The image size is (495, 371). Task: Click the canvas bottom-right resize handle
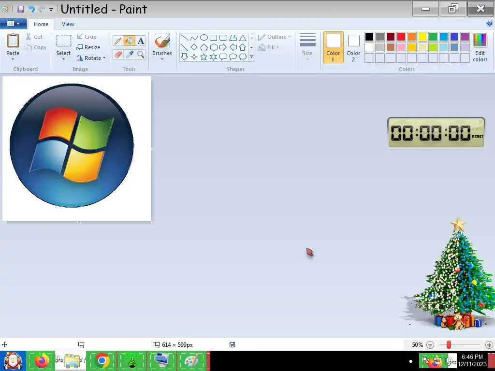tap(152, 222)
